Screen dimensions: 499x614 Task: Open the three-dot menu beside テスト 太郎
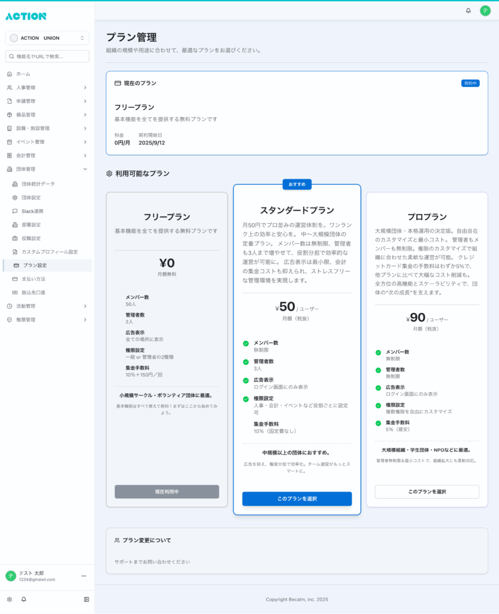84,576
